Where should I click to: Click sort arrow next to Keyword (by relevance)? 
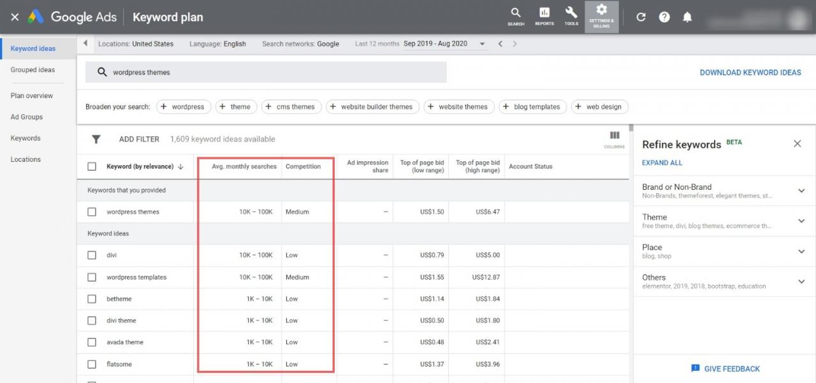180,166
